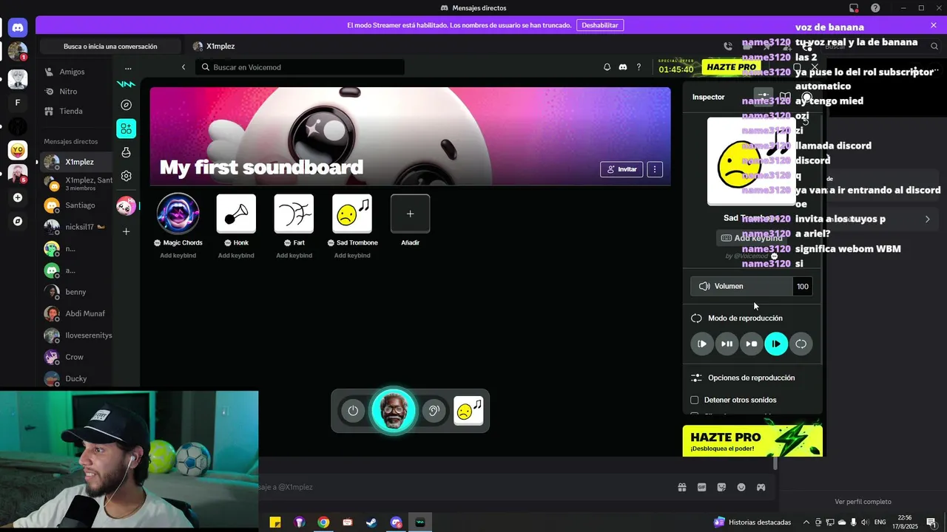The width and height of the screenshot is (947, 532).
Task: Click the pink character avatar in Voicemod sidebar
Action: 127,207
